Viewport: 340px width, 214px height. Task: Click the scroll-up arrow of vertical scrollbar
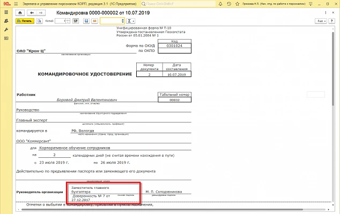tap(333, 28)
